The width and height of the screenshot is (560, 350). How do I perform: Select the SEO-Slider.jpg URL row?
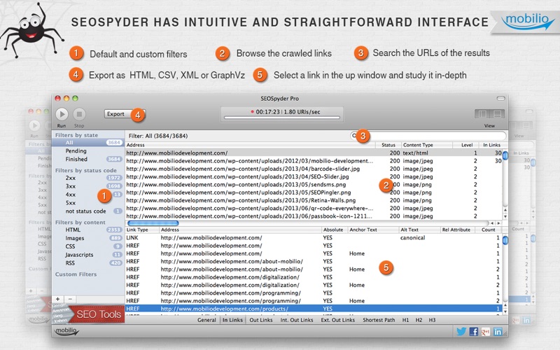[314, 176]
